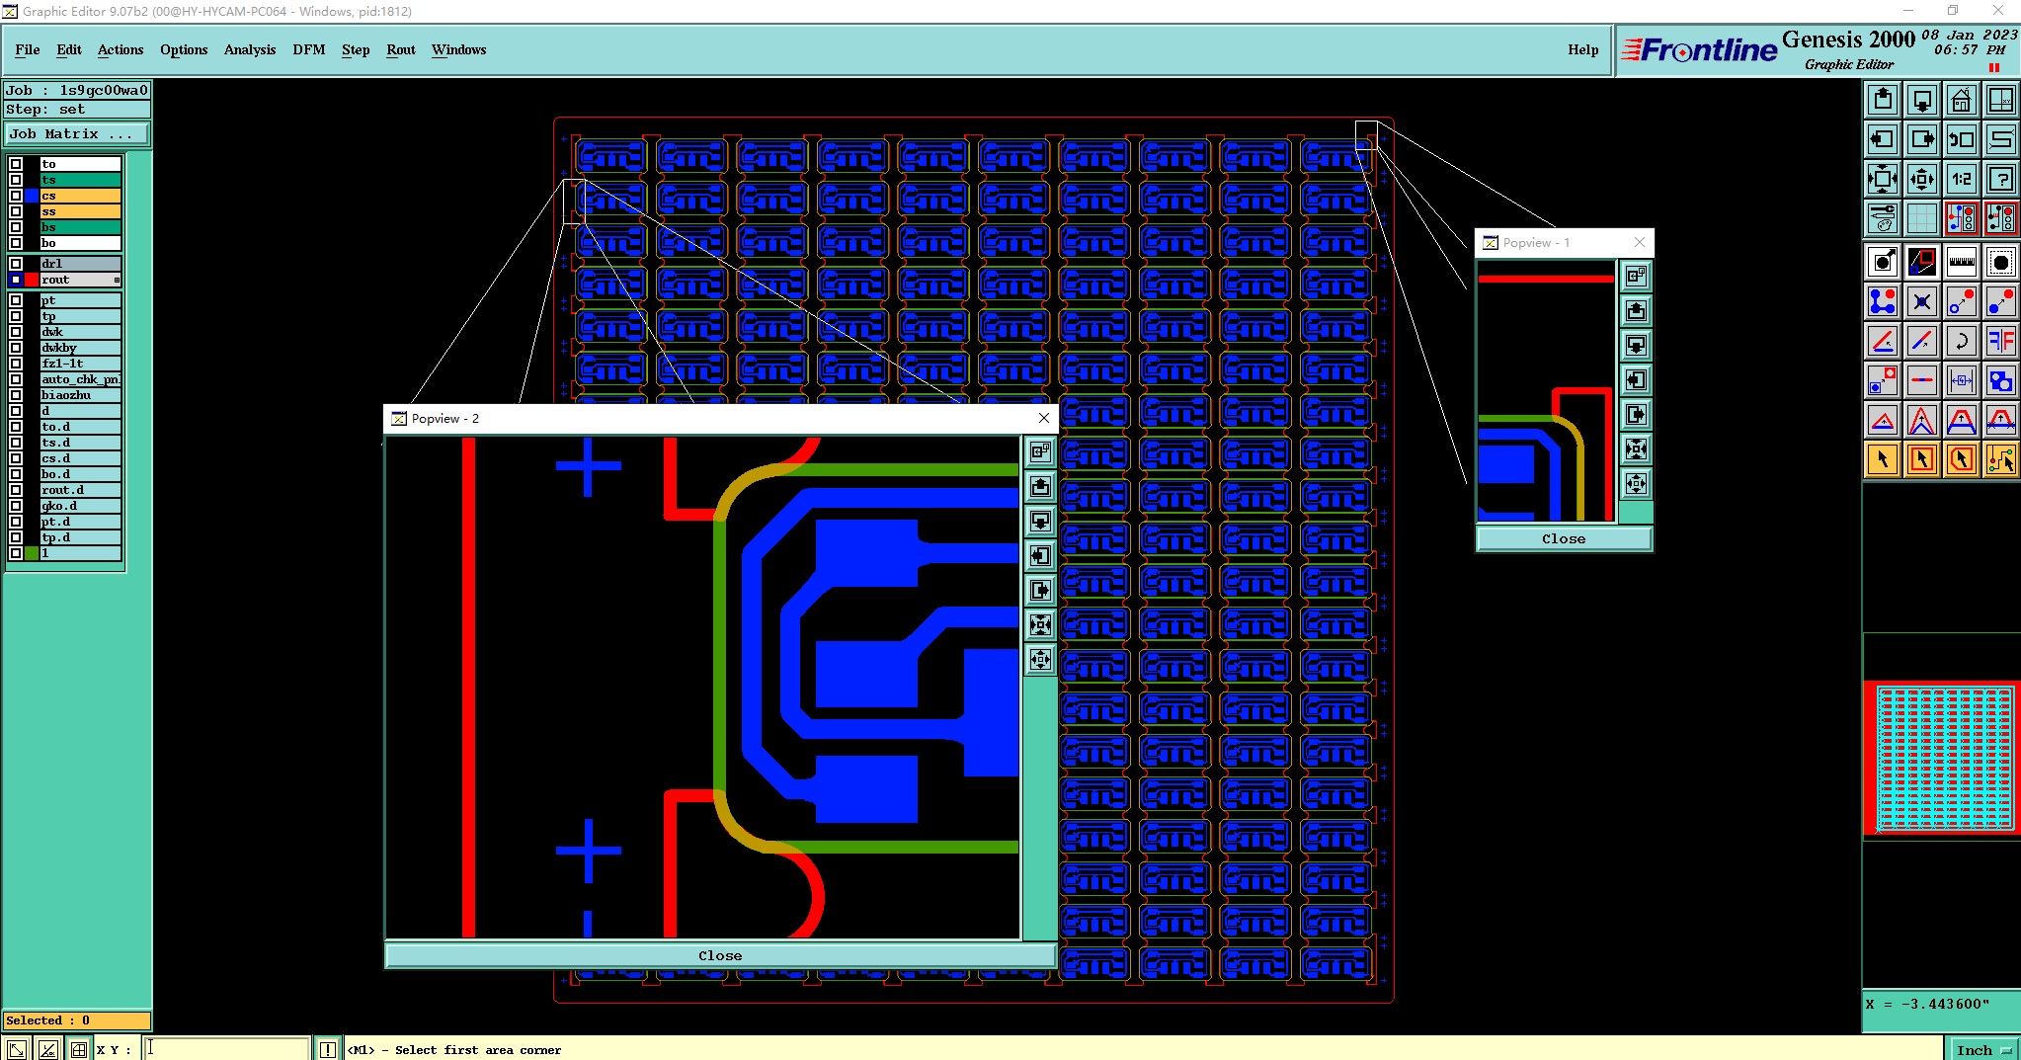Image resolution: width=2021 pixels, height=1060 pixels.
Task: Click pan left icon in Popview - 1
Action: click(1637, 379)
